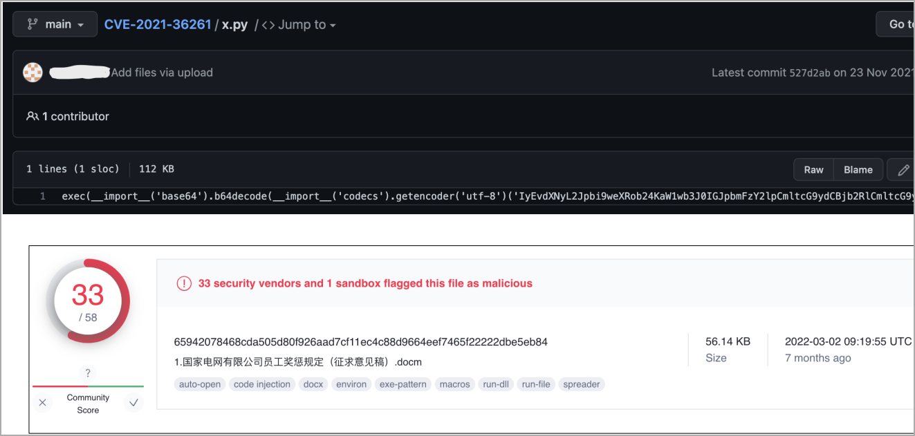Upvote with the Community Score checkmark
Image resolution: width=915 pixels, height=436 pixels.
coord(133,402)
